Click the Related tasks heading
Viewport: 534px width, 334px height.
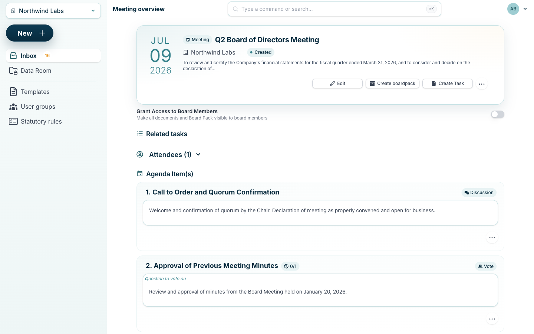pos(167,134)
